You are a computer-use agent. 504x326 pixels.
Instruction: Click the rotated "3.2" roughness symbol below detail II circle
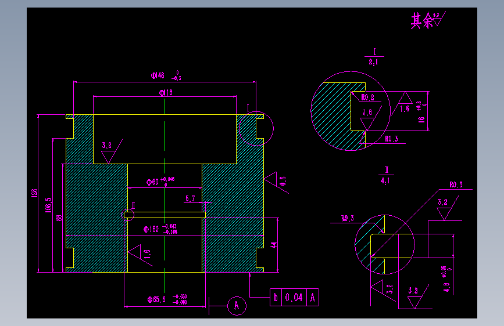click(383, 291)
